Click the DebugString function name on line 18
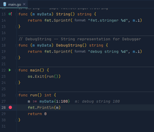This screenshot has height=132, width=154. tap(69, 45)
